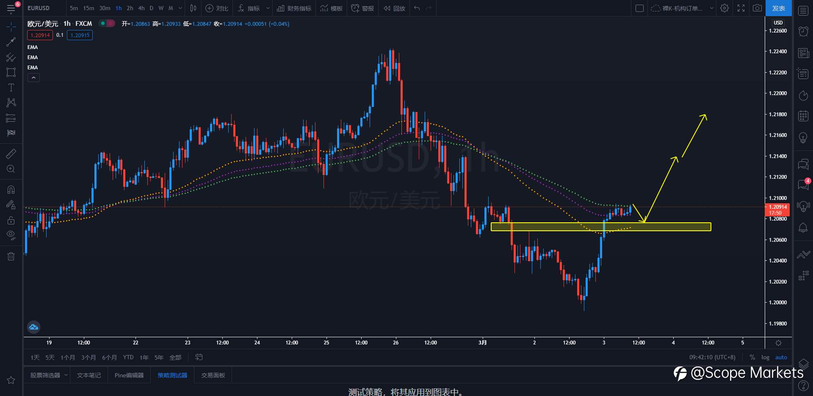
Task: Select the 15m timeframe
Action: click(88, 8)
